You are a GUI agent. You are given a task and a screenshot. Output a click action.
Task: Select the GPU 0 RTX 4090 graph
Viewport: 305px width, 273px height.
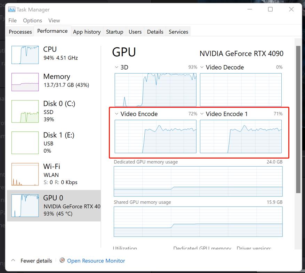click(x=24, y=205)
